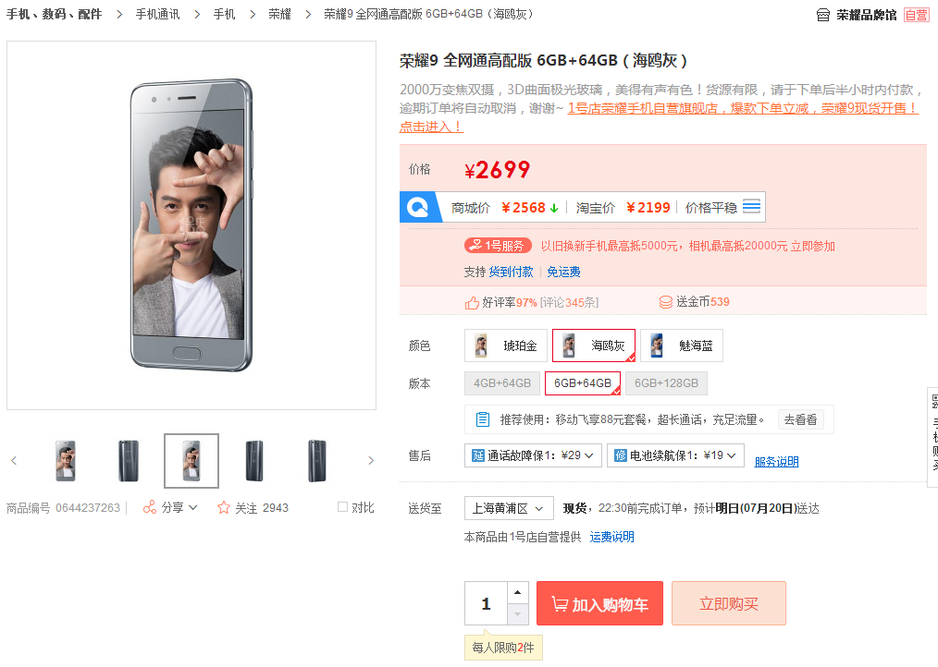The image size is (938, 667).
Task: Go to 手机通讯 breadcrumb category
Action: click(157, 15)
